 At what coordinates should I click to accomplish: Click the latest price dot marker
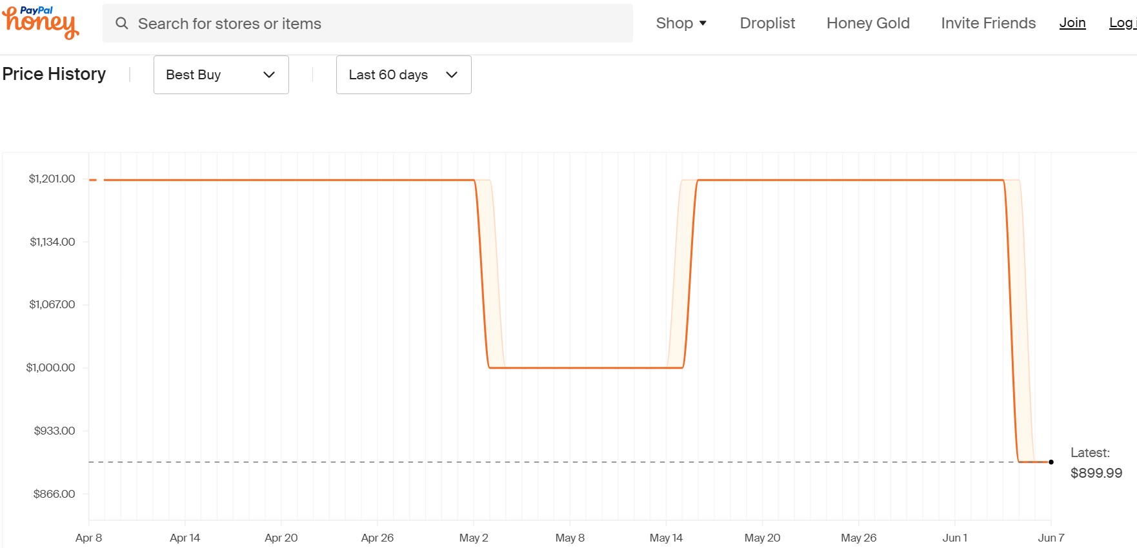pyautogui.click(x=1051, y=462)
